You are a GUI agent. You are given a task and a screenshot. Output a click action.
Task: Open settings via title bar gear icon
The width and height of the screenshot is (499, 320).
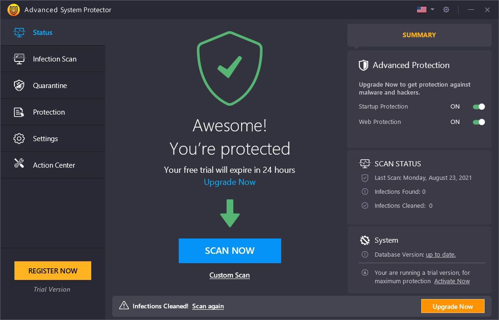point(446,10)
